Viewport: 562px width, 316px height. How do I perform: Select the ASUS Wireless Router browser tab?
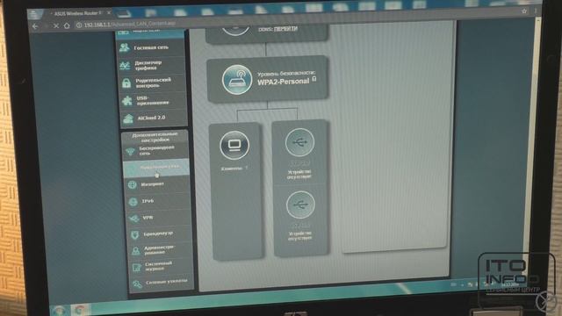(78, 13)
